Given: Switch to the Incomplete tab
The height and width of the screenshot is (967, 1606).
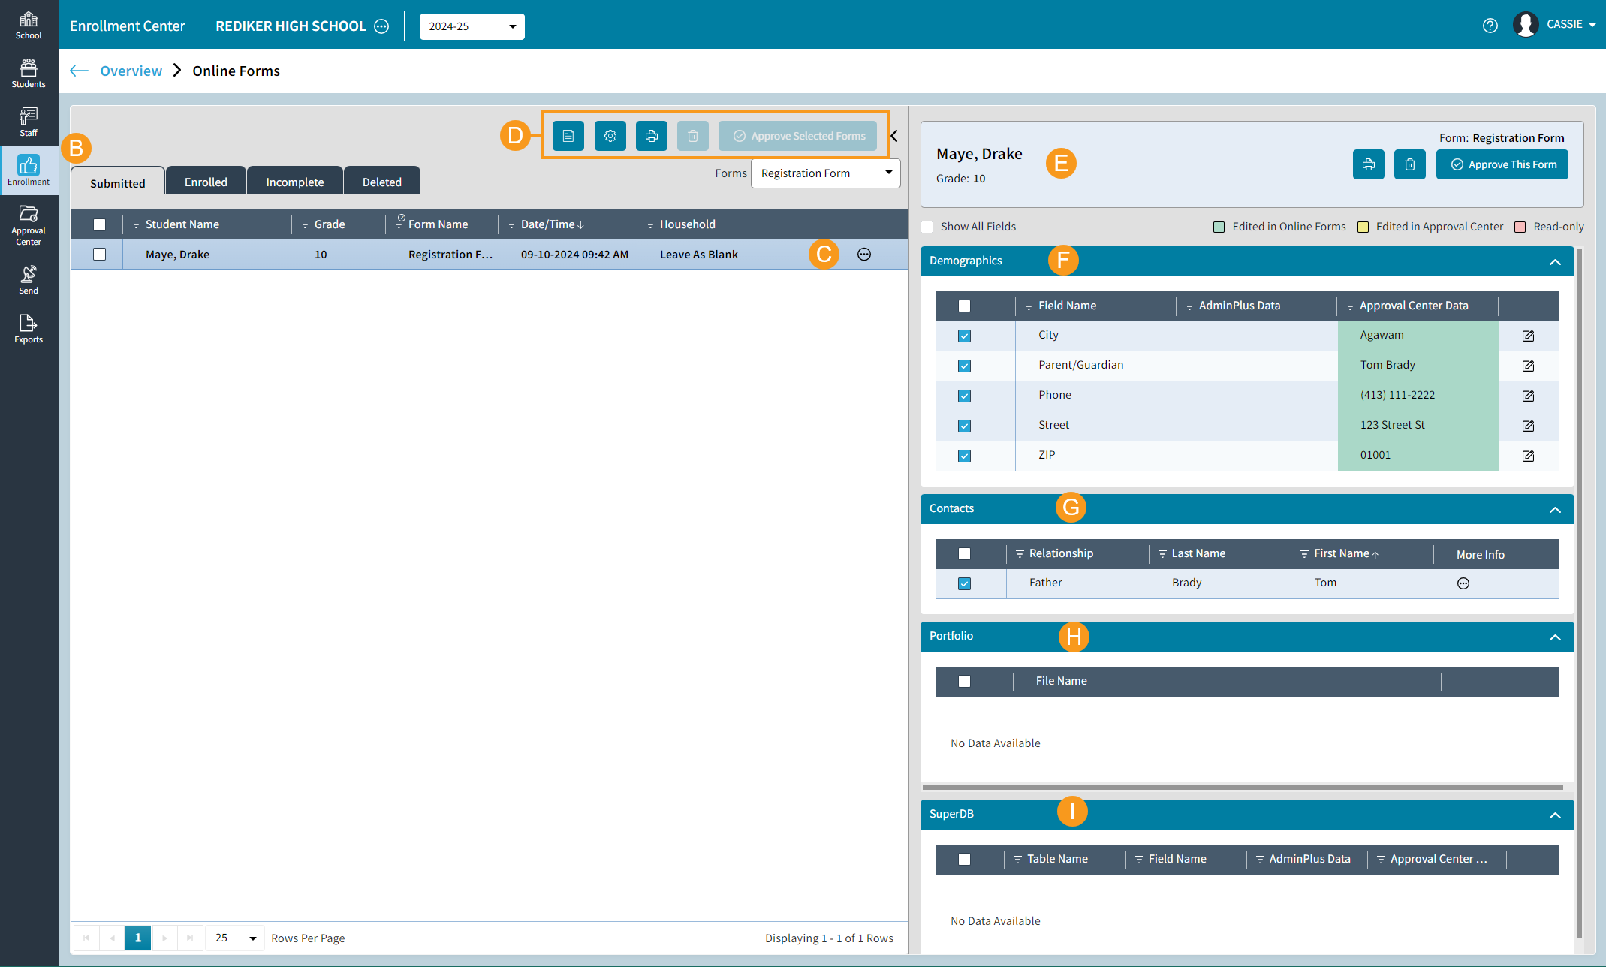Looking at the screenshot, I should (x=294, y=182).
